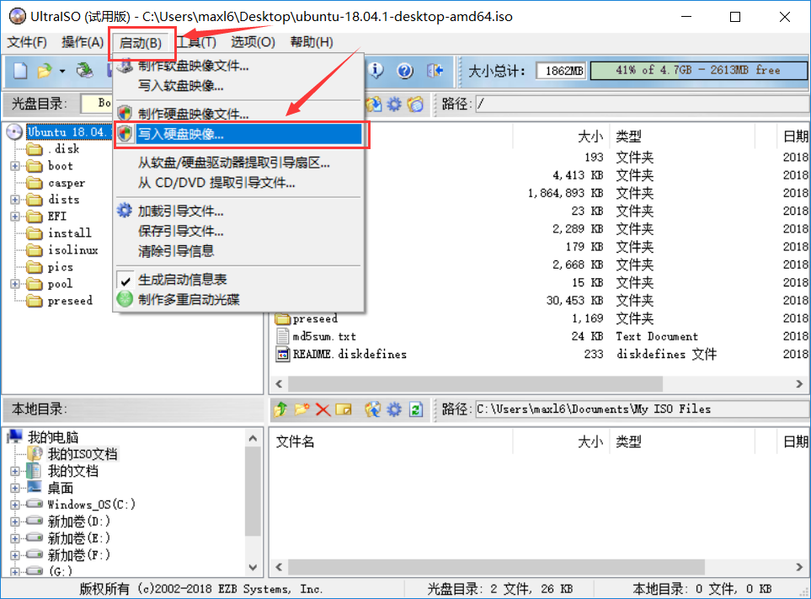Open the 帮助(H) menu

click(312, 42)
